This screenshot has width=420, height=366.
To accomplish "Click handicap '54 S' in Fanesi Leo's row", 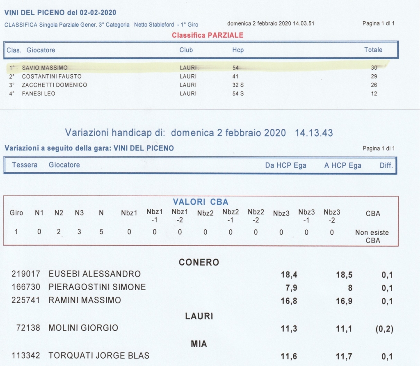I will [238, 94].
